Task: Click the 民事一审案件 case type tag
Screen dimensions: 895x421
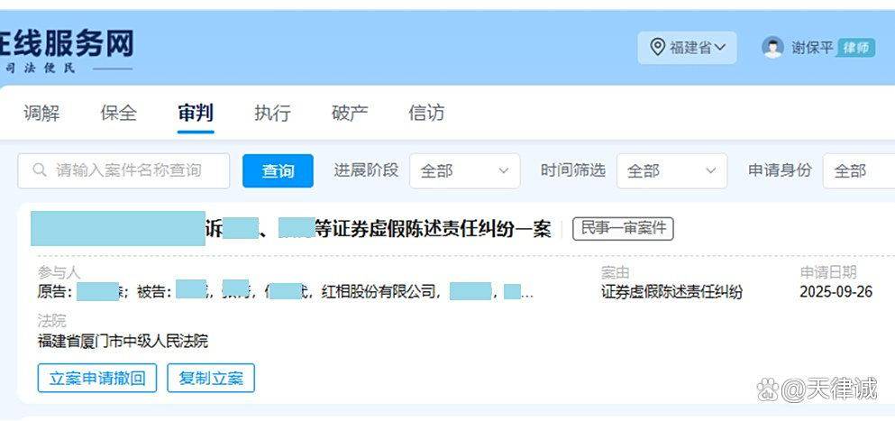Action: (623, 229)
